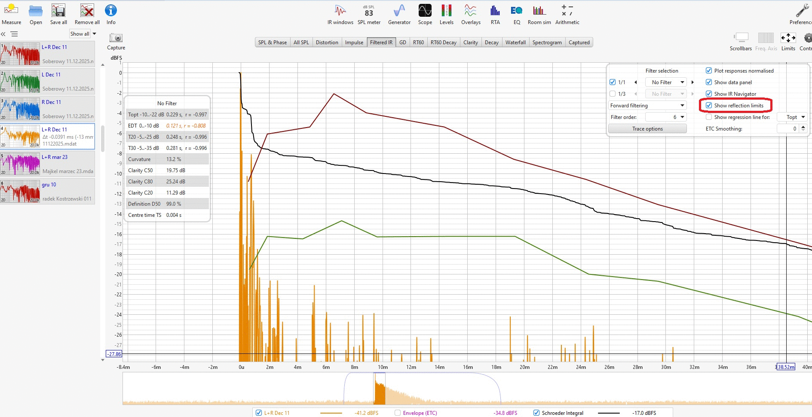Open Forward filtering dropdown
The width and height of the screenshot is (812, 417).
tap(647, 106)
